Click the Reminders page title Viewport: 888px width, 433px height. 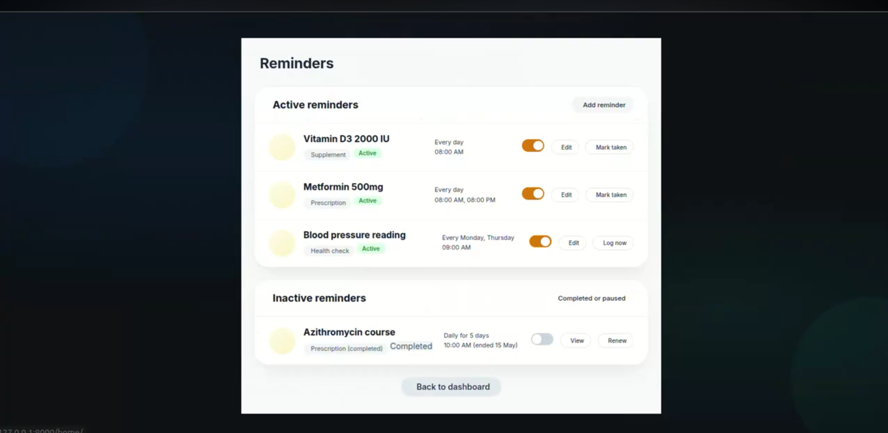click(x=297, y=63)
